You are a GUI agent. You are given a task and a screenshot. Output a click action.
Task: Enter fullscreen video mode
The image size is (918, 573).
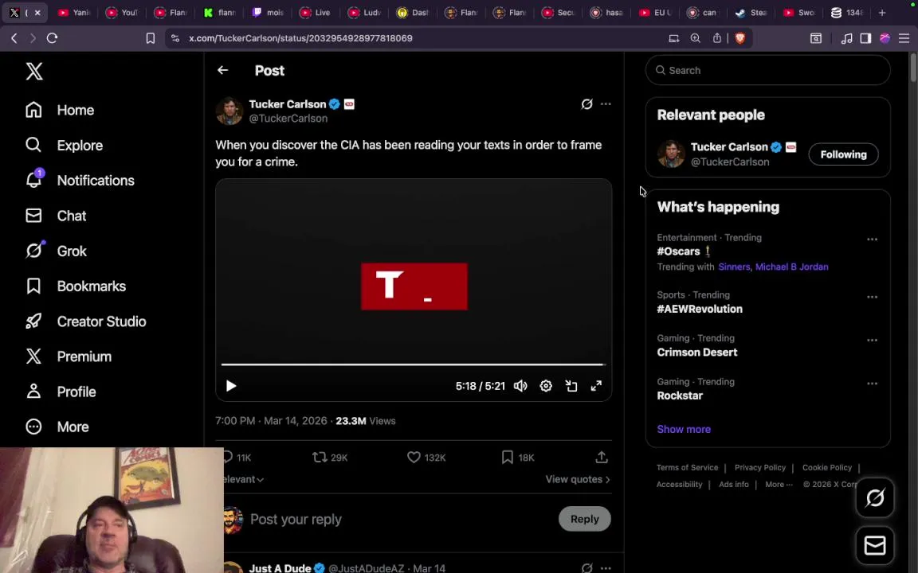(x=596, y=386)
